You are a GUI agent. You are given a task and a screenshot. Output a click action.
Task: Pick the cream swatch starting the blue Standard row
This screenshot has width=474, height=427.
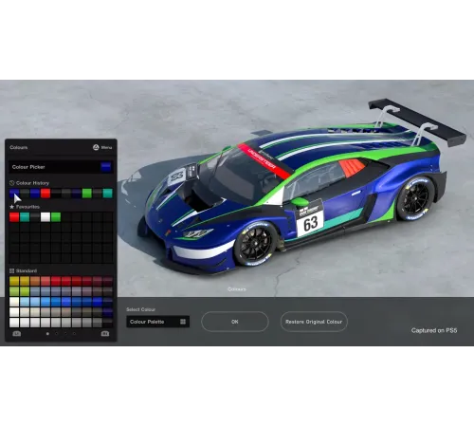click(14, 302)
